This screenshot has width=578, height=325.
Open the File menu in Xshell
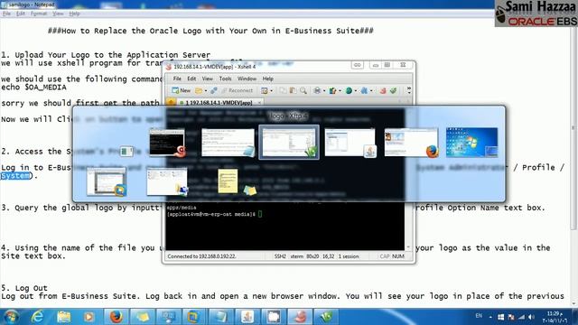coord(177,79)
